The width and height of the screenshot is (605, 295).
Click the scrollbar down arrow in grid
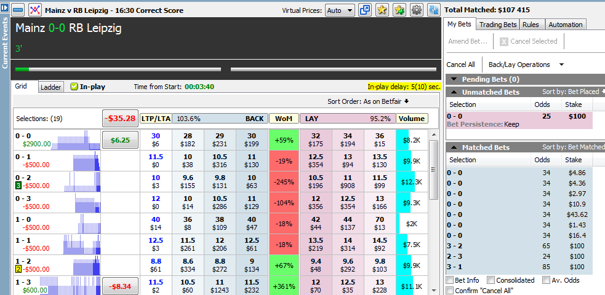[x=434, y=290]
